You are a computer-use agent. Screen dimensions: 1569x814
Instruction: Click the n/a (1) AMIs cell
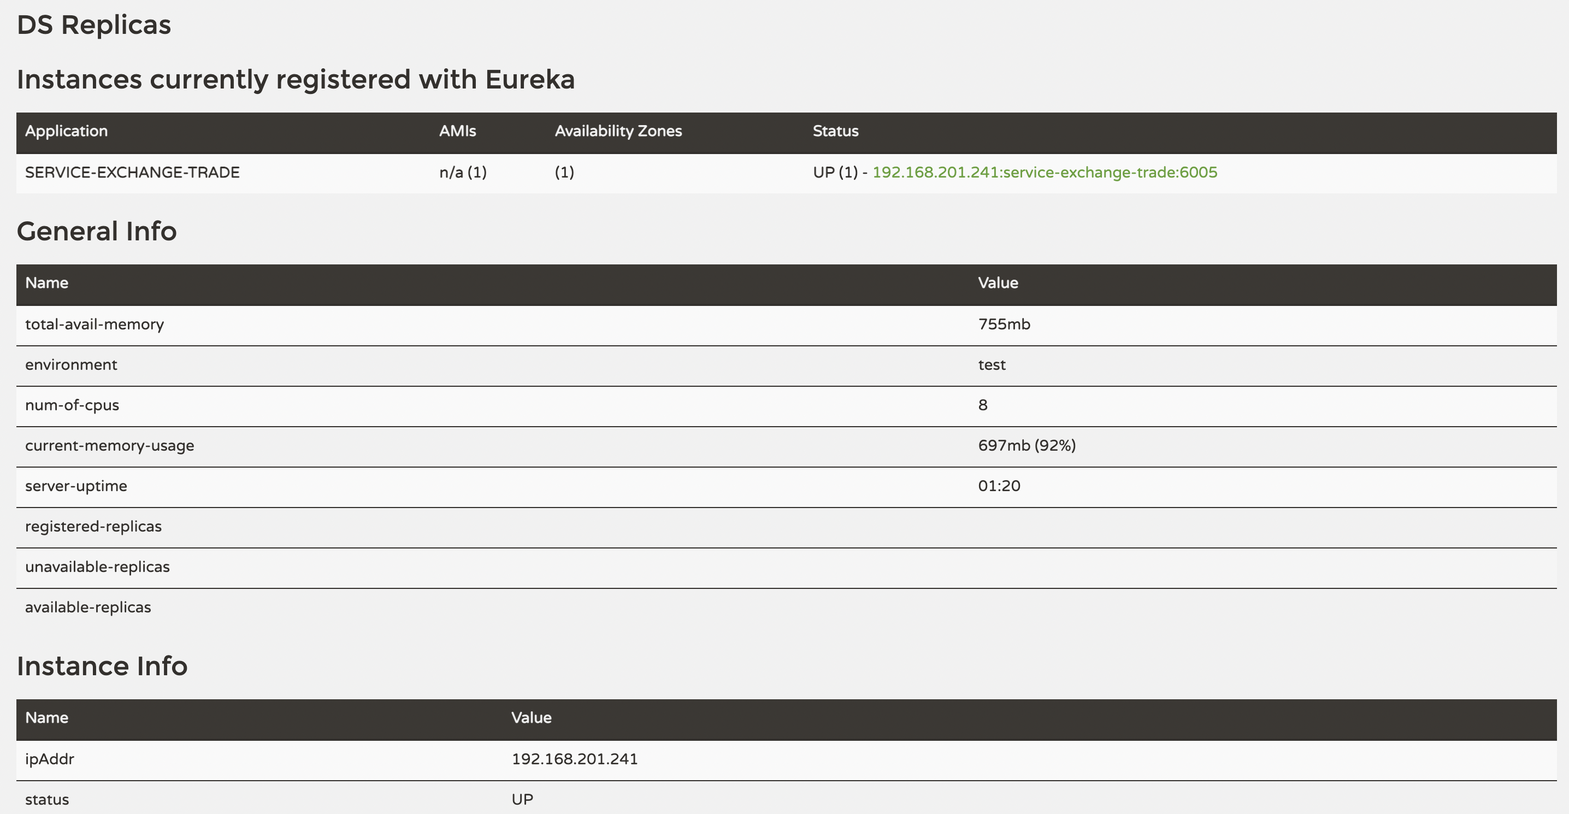point(463,173)
